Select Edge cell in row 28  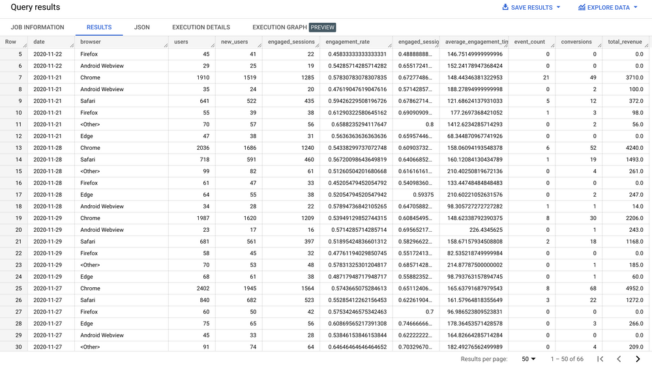click(x=87, y=324)
